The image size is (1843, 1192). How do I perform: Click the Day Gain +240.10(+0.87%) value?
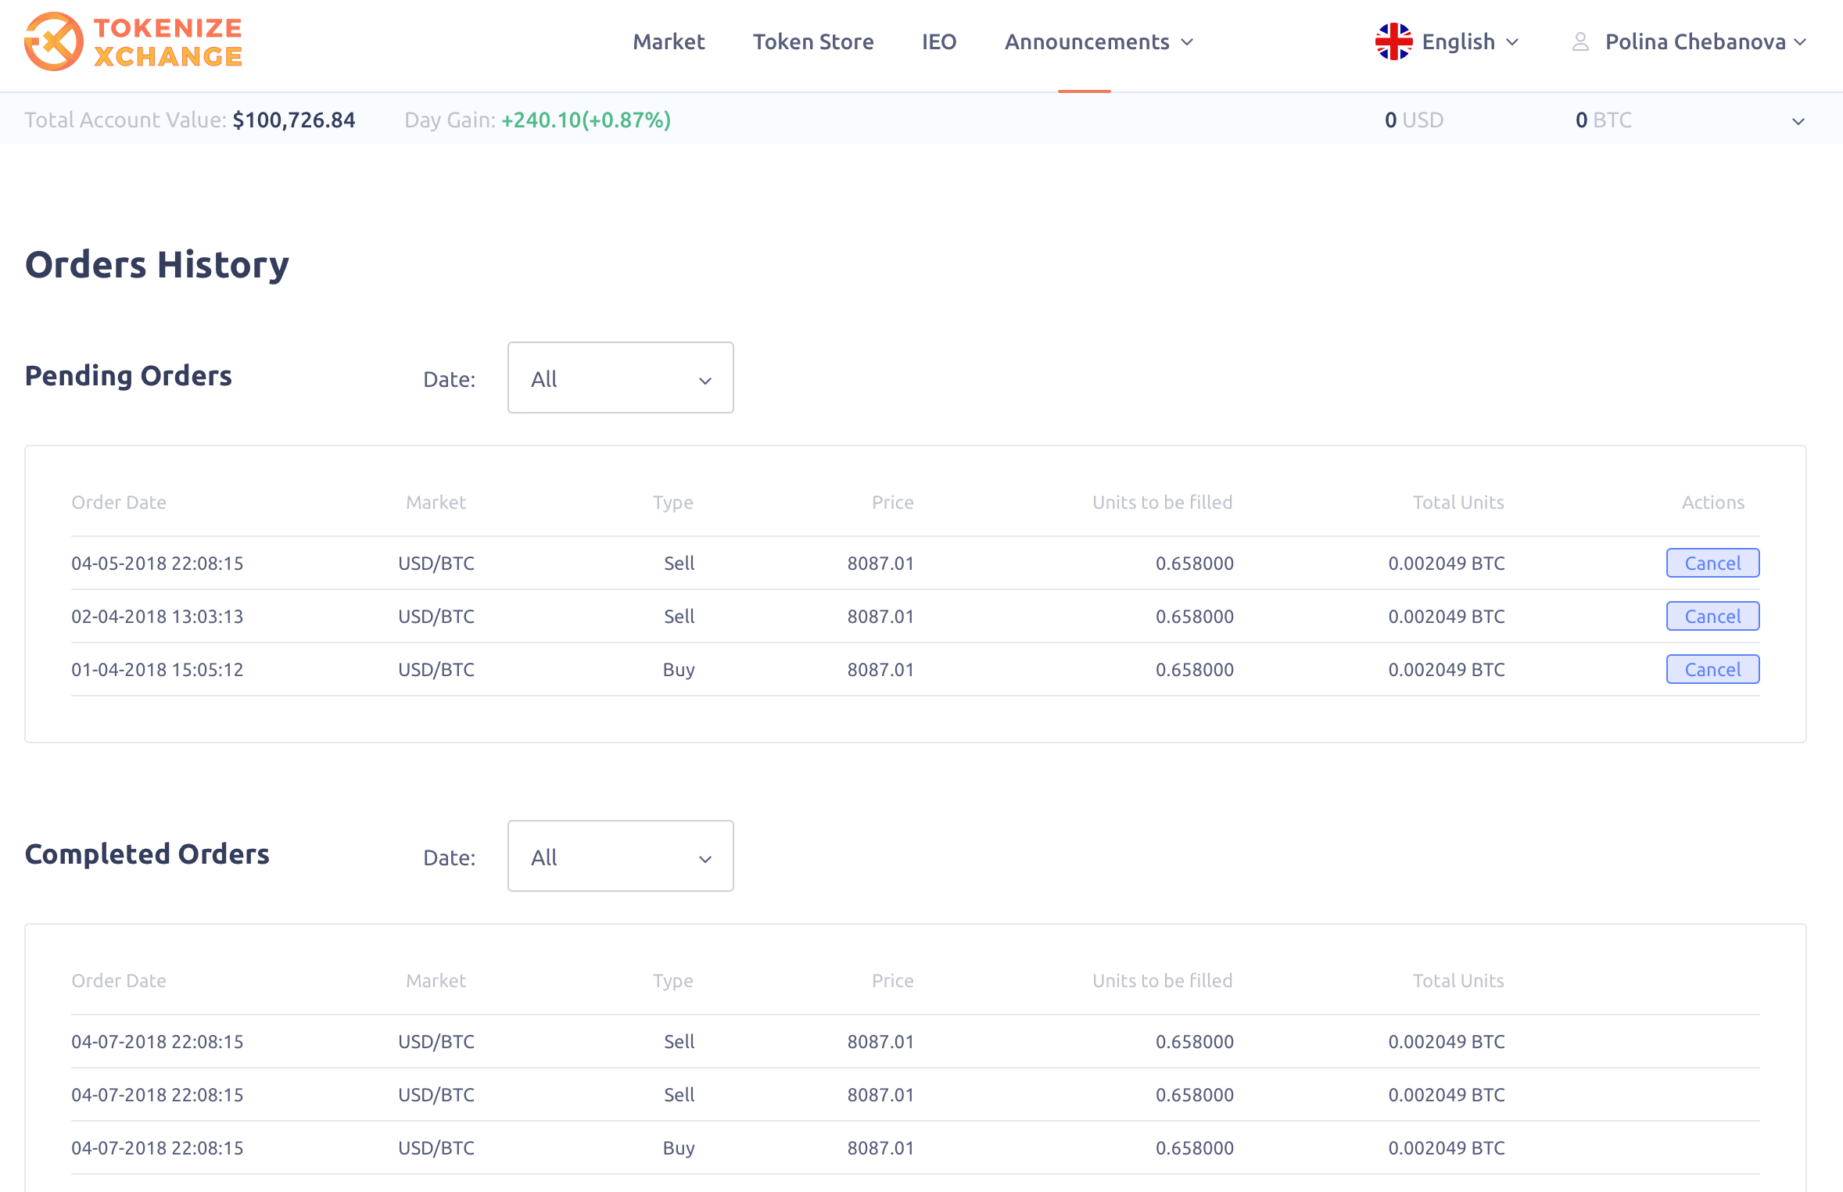click(586, 120)
